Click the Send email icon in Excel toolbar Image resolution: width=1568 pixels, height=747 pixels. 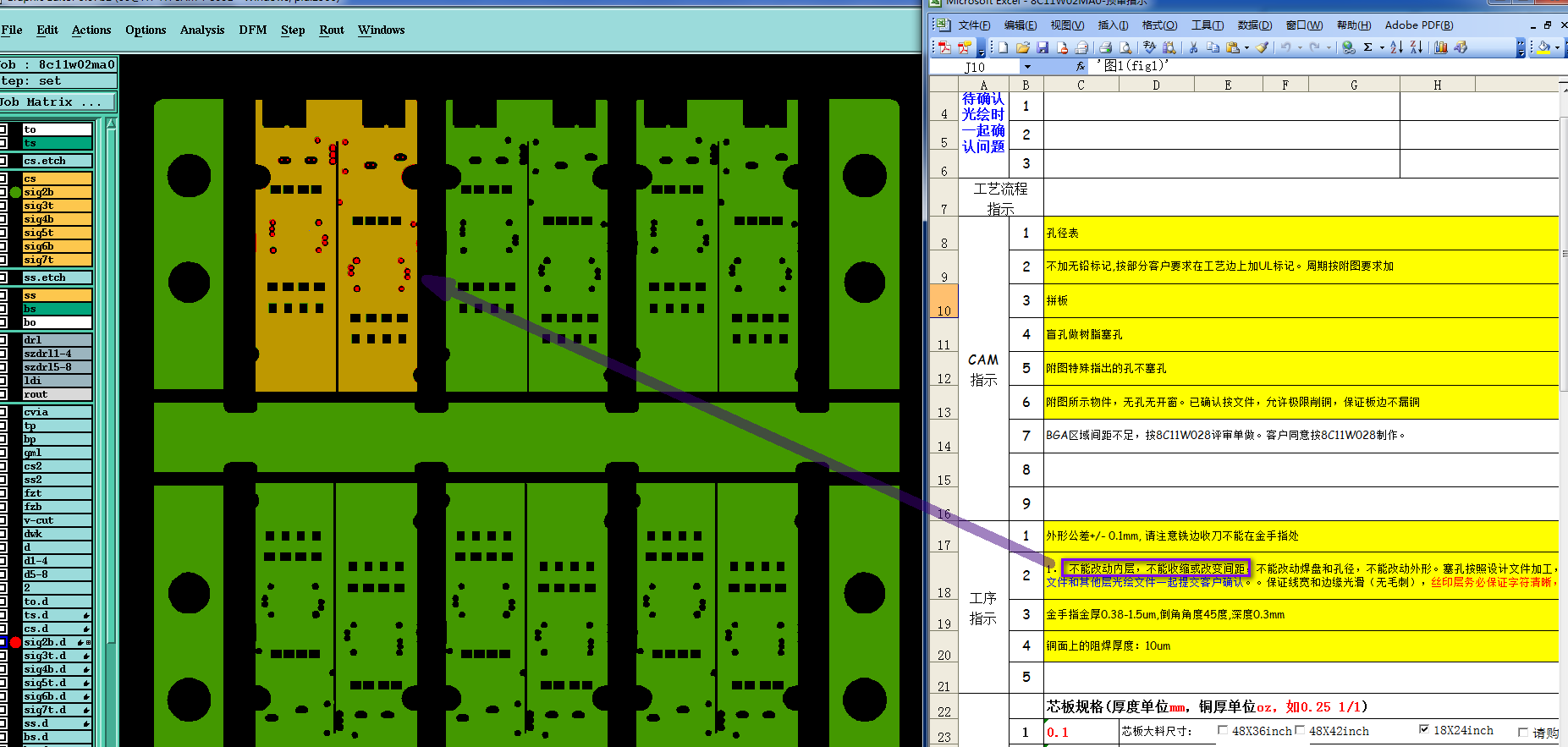tap(1081, 47)
